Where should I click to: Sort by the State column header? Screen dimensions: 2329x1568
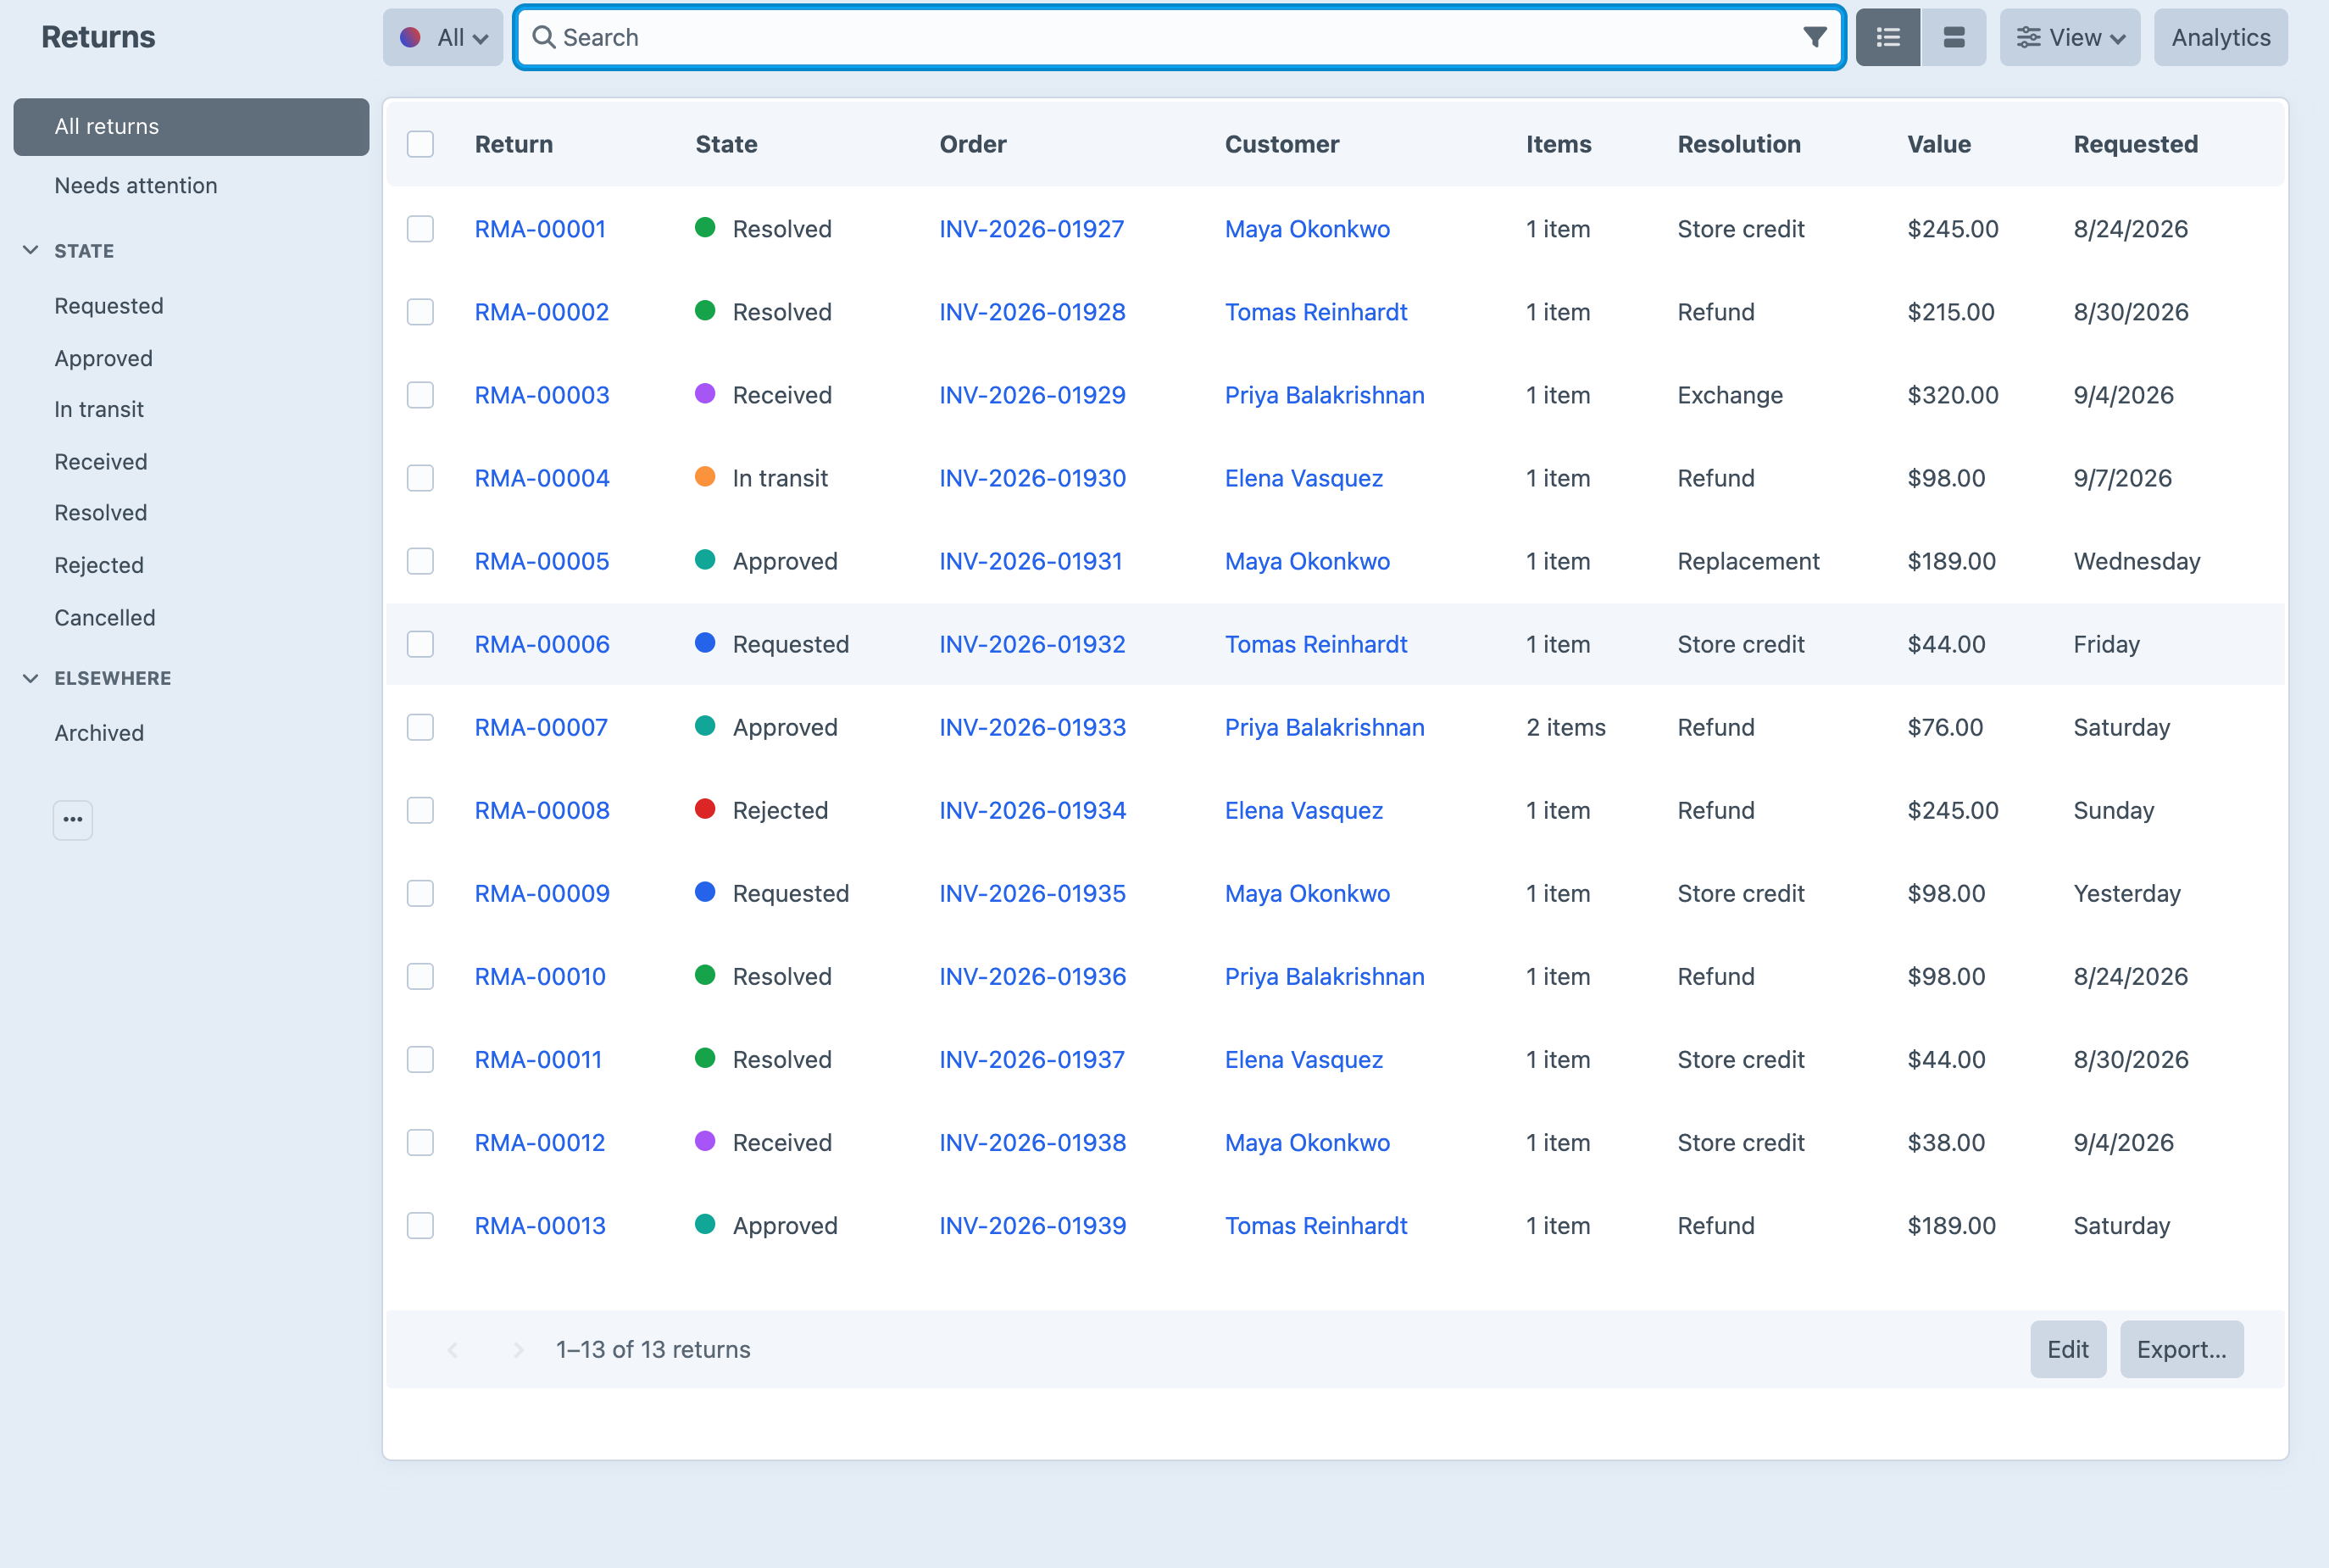tap(726, 144)
